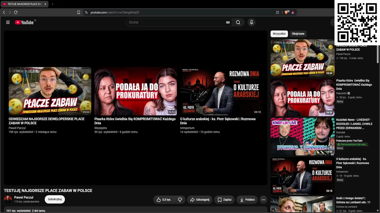Click the magnifier search button
This screenshot has width=380, height=213.
[x=238, y=22]
